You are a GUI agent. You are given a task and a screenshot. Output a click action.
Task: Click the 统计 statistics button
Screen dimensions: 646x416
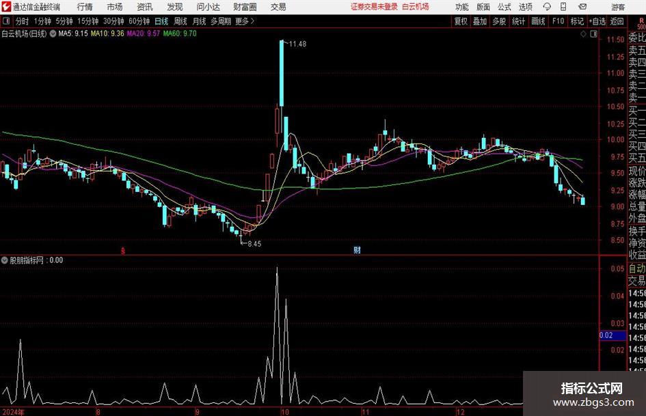[x=518, y=21]
